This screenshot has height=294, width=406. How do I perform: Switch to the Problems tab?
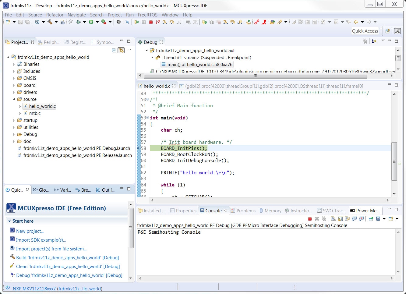pyautogui.click(x=246, y=211)
